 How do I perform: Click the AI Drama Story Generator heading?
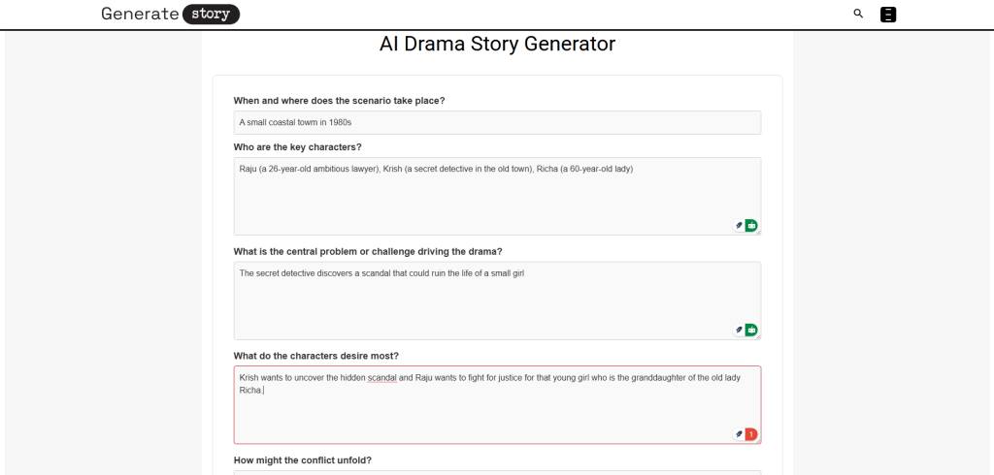pos(497,44)
